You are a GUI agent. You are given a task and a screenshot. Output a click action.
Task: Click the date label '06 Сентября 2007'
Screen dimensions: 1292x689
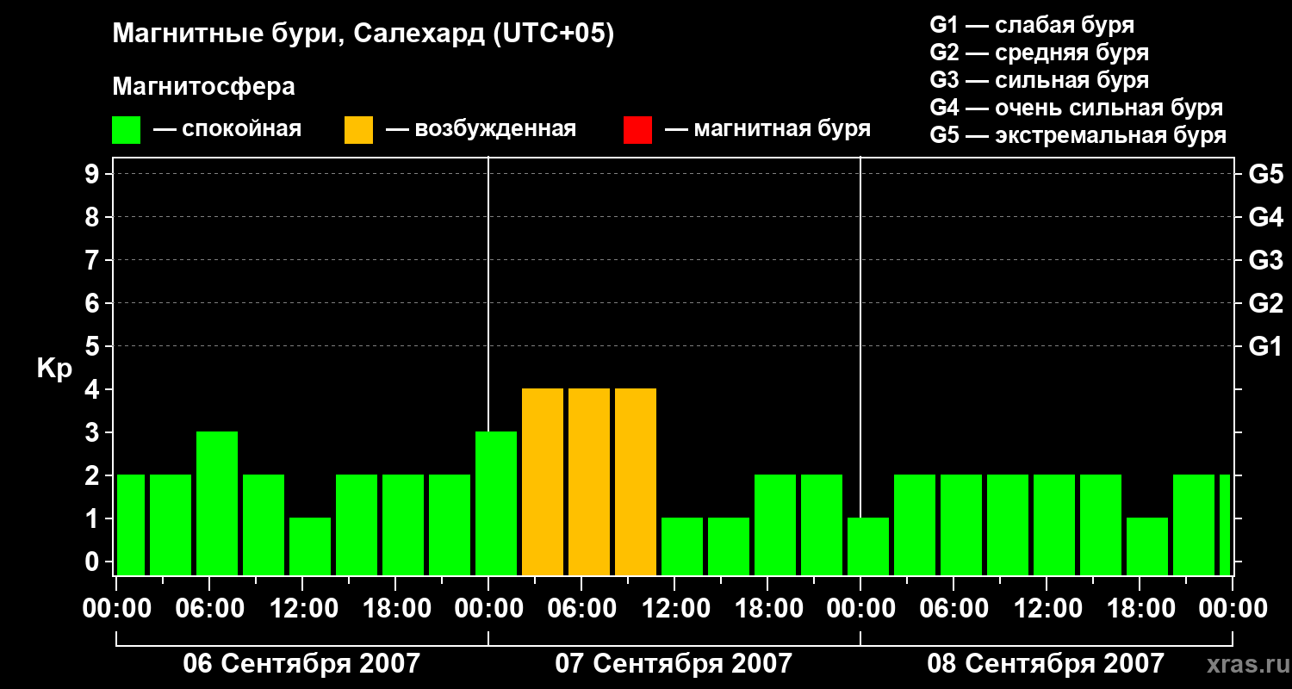[301, 663]
